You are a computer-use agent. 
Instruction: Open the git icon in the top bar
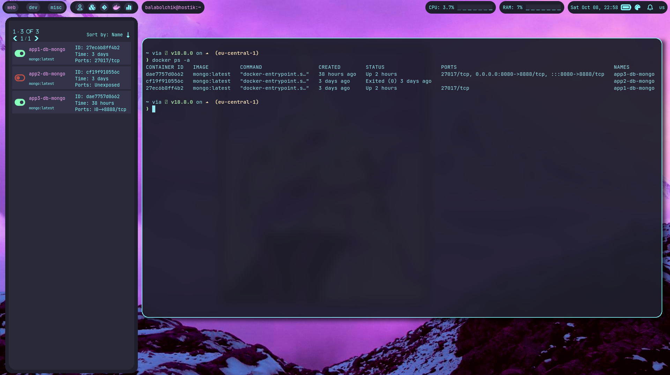104,7
